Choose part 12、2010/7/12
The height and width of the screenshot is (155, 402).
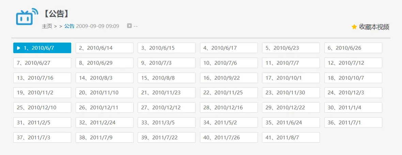[353, 63]
